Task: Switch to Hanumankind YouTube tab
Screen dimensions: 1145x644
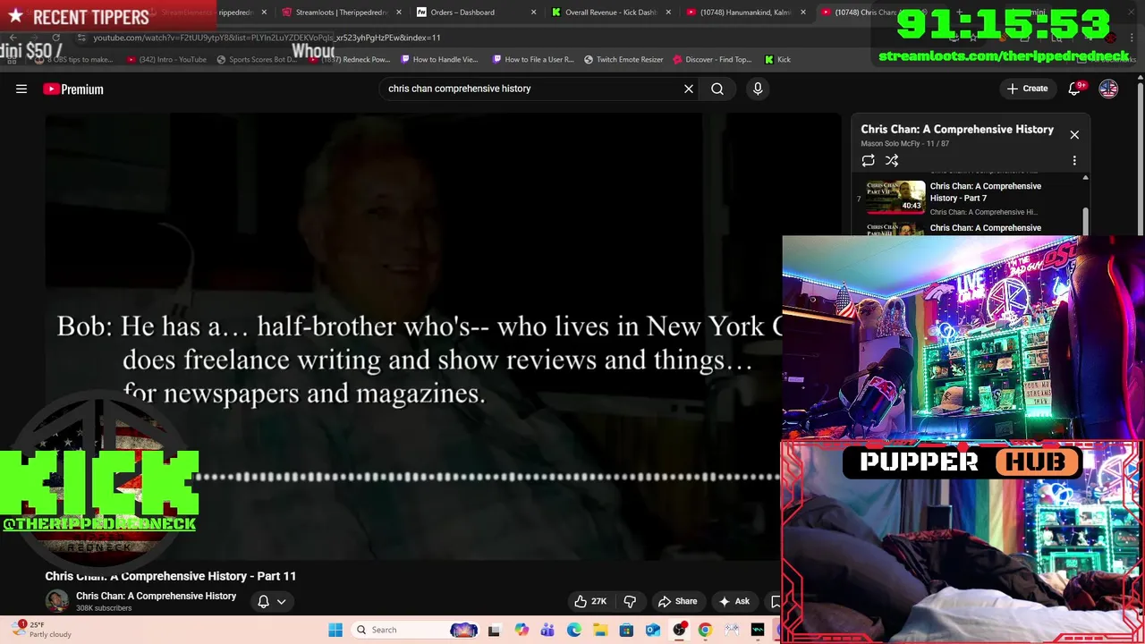Action: (x=745, y=13)
